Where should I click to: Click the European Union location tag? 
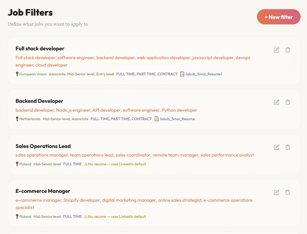point(33,74)
